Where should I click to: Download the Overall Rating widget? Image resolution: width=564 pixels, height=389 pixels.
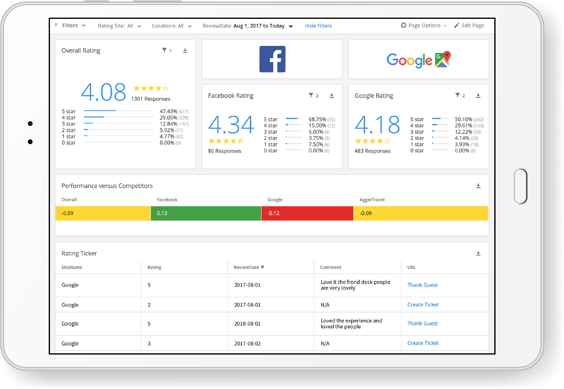point(185,50)
